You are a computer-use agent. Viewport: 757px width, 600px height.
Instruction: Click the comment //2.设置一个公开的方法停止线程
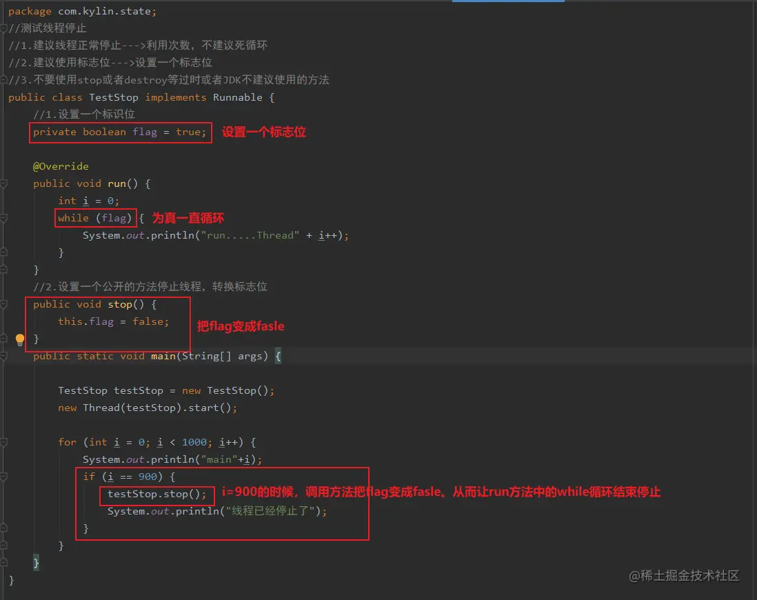pyautogui.click(x=150, y=287)
